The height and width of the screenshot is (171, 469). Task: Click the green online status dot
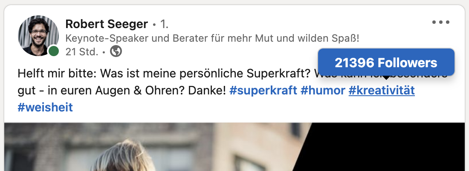pyautogui.click(x=54, y=51)
